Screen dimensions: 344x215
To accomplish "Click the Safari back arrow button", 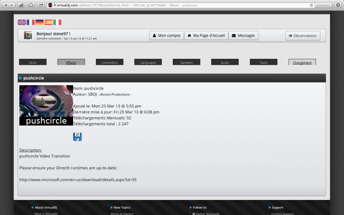I will click(x=6, y=5).
